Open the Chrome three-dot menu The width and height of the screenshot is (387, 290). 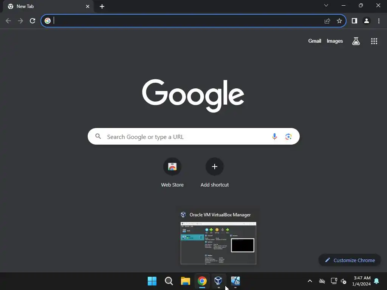[379, 21]
